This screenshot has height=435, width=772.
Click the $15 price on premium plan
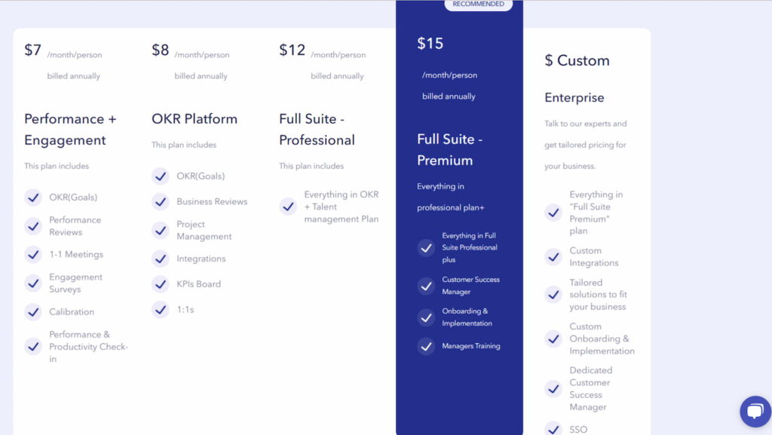[x=430, y=44]
